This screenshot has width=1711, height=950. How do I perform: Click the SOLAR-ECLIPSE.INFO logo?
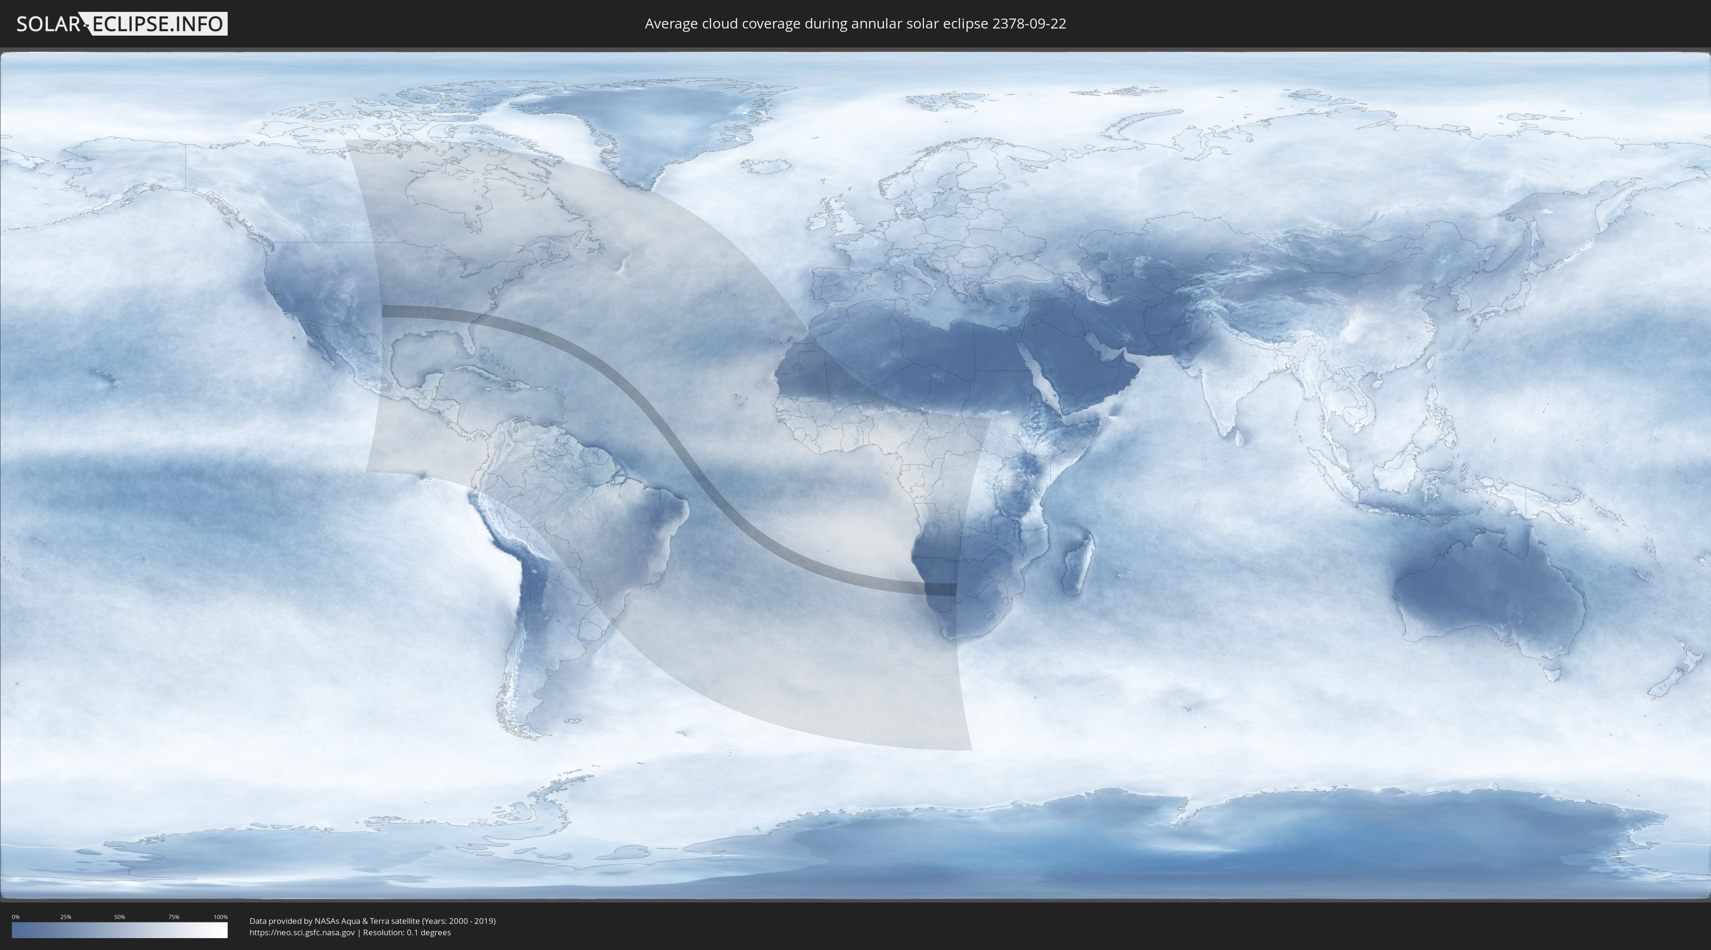point(122,24)
